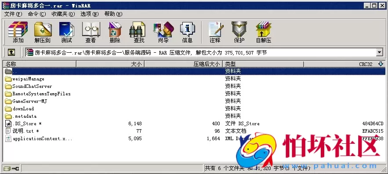
Task: Open the 选项(N) menu
Action: point(89,14)
